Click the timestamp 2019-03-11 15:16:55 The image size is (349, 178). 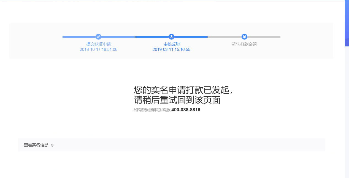(171, 49)
